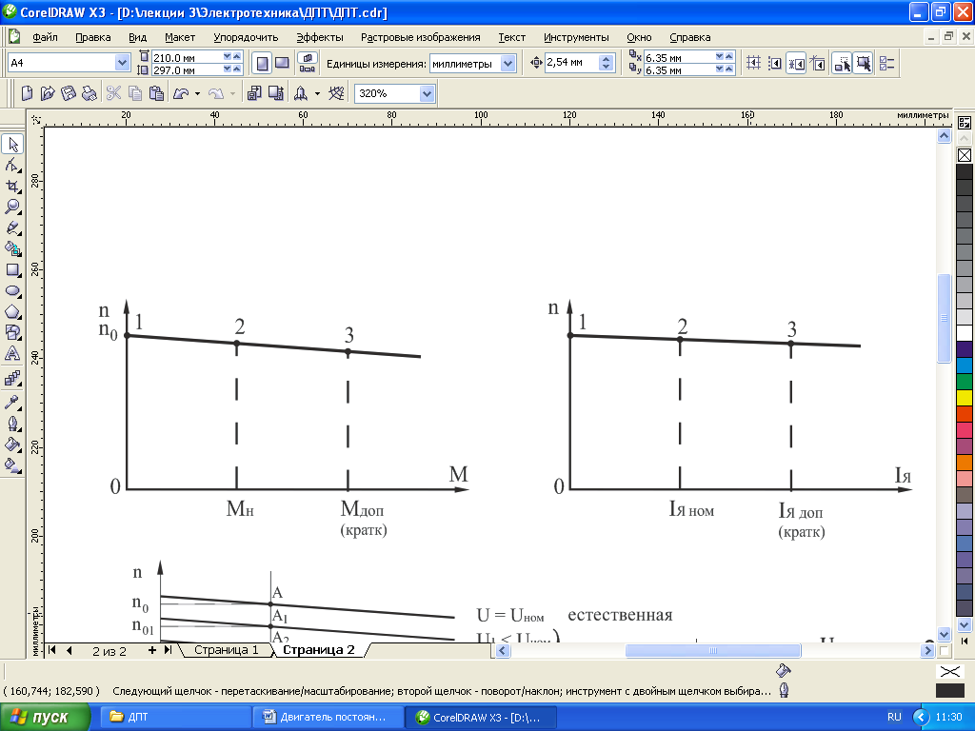Click the Export icon
Viewport: 975px width, 731px height.
[275, 93]
